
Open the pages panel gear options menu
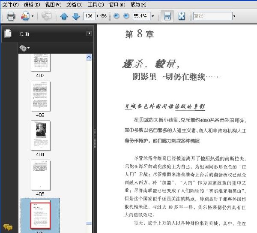pos(24,48)
